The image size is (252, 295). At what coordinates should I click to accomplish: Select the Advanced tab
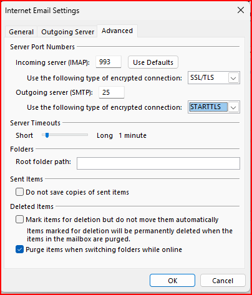point(117,31)
